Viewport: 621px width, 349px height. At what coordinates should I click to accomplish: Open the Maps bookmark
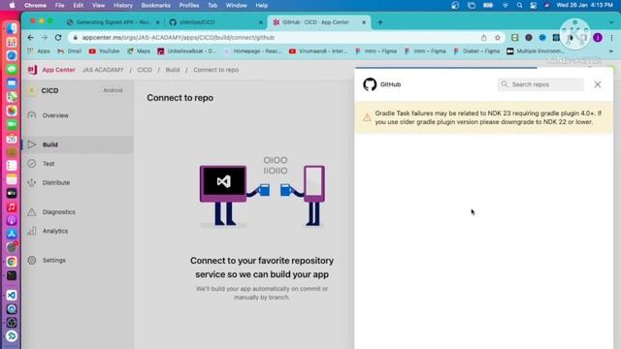point(139,51)
